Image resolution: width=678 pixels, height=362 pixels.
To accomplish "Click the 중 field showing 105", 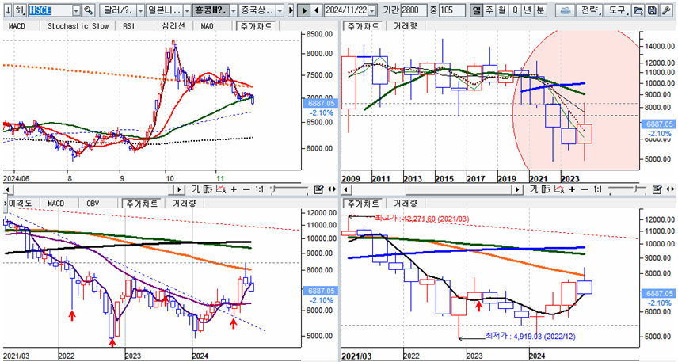I will [451, 10].
